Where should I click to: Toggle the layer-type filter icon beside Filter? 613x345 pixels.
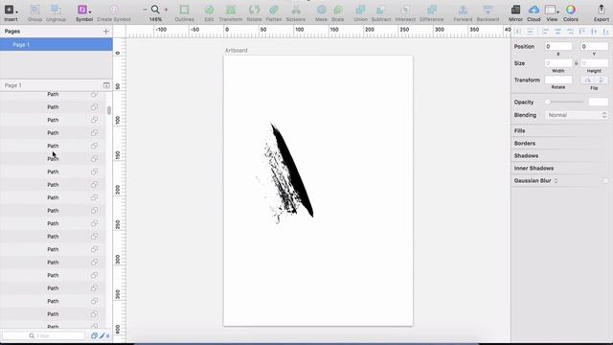(94, 335)
